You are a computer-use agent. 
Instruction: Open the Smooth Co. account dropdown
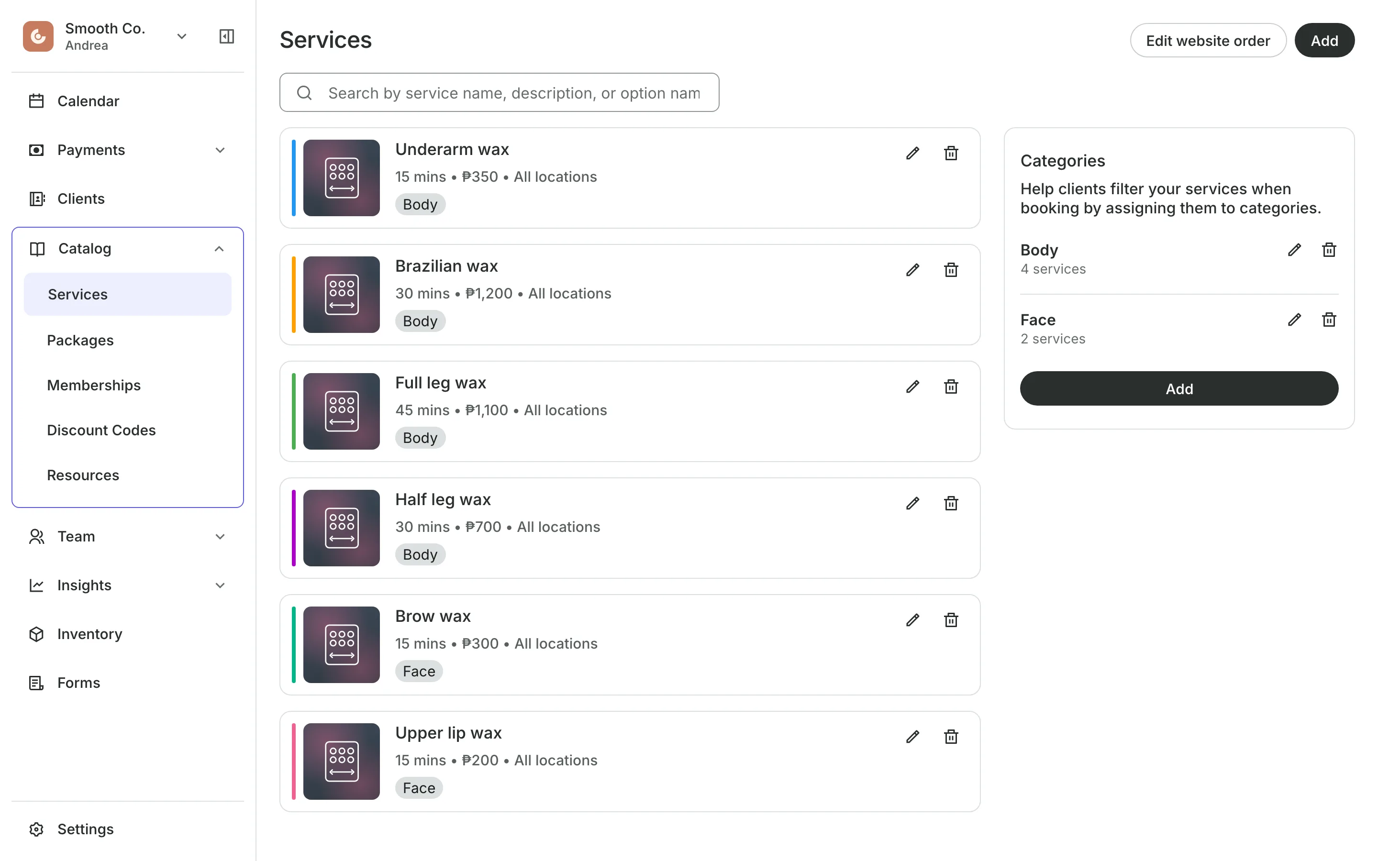[x=182, y=36]
